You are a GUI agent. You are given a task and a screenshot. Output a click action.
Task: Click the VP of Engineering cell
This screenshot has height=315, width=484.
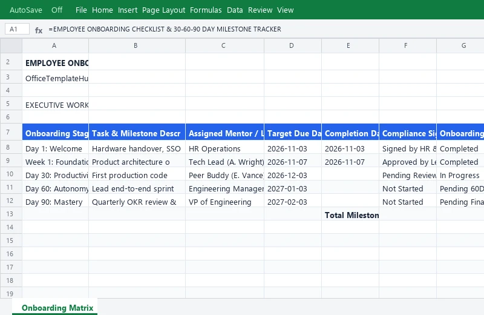[x=224, y=202]
